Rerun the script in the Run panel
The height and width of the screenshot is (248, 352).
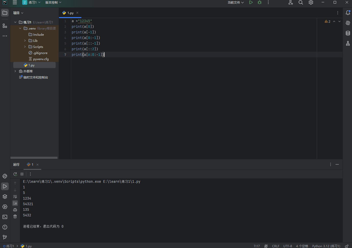[x=15, y=174]
